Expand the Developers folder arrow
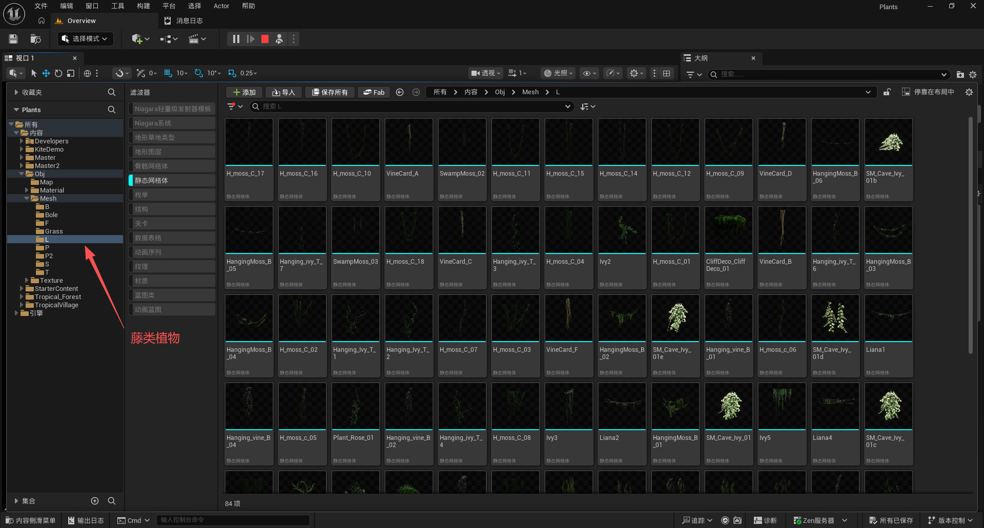The height and width of the screenshot is (528, 984). tap(21, 141)
